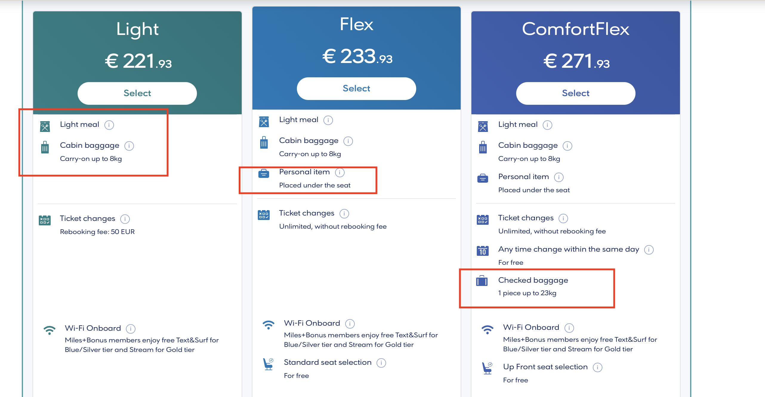Show Wi-Fi Onboard info in Light fare
Screen dimensions: 765x397
(x=131, y=329)
